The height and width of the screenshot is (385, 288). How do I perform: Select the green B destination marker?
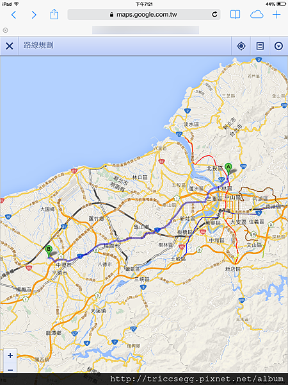49,251
